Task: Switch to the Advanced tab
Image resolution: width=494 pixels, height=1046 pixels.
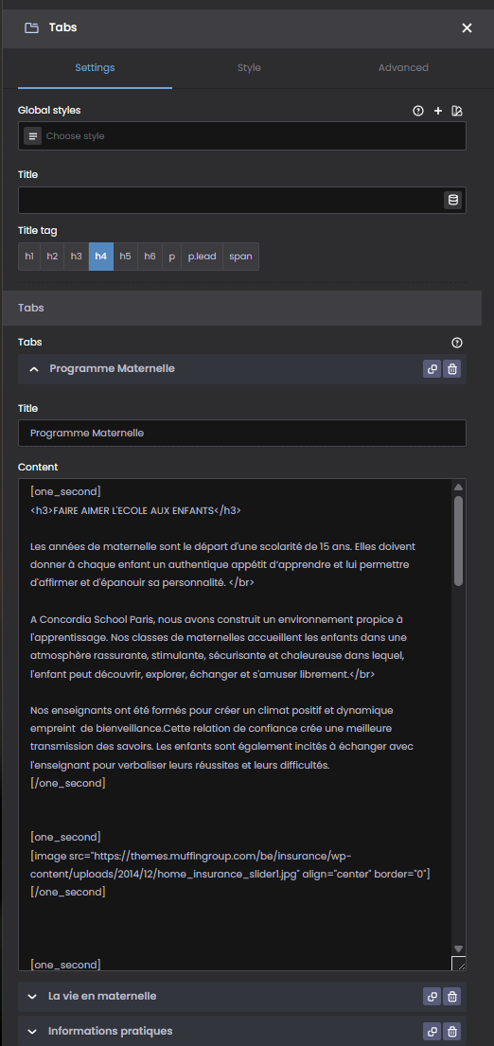Action: (403, 68)
